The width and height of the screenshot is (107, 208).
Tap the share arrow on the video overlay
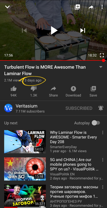coord(91,7)
